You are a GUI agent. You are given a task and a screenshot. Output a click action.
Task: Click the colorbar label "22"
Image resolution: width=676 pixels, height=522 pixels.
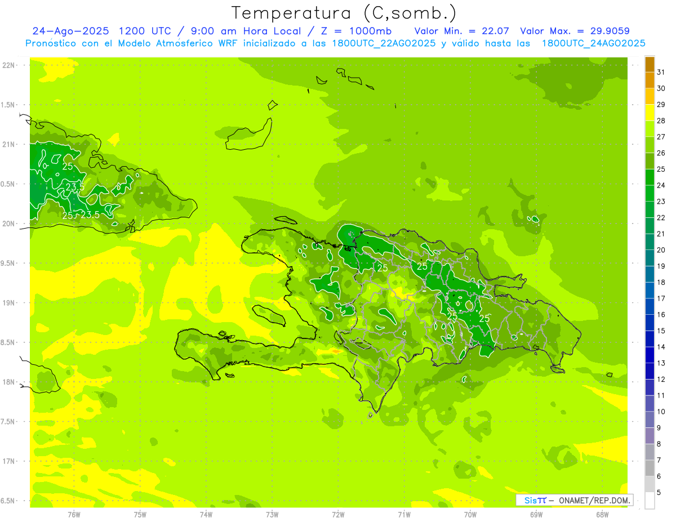(x=661, y=217)
